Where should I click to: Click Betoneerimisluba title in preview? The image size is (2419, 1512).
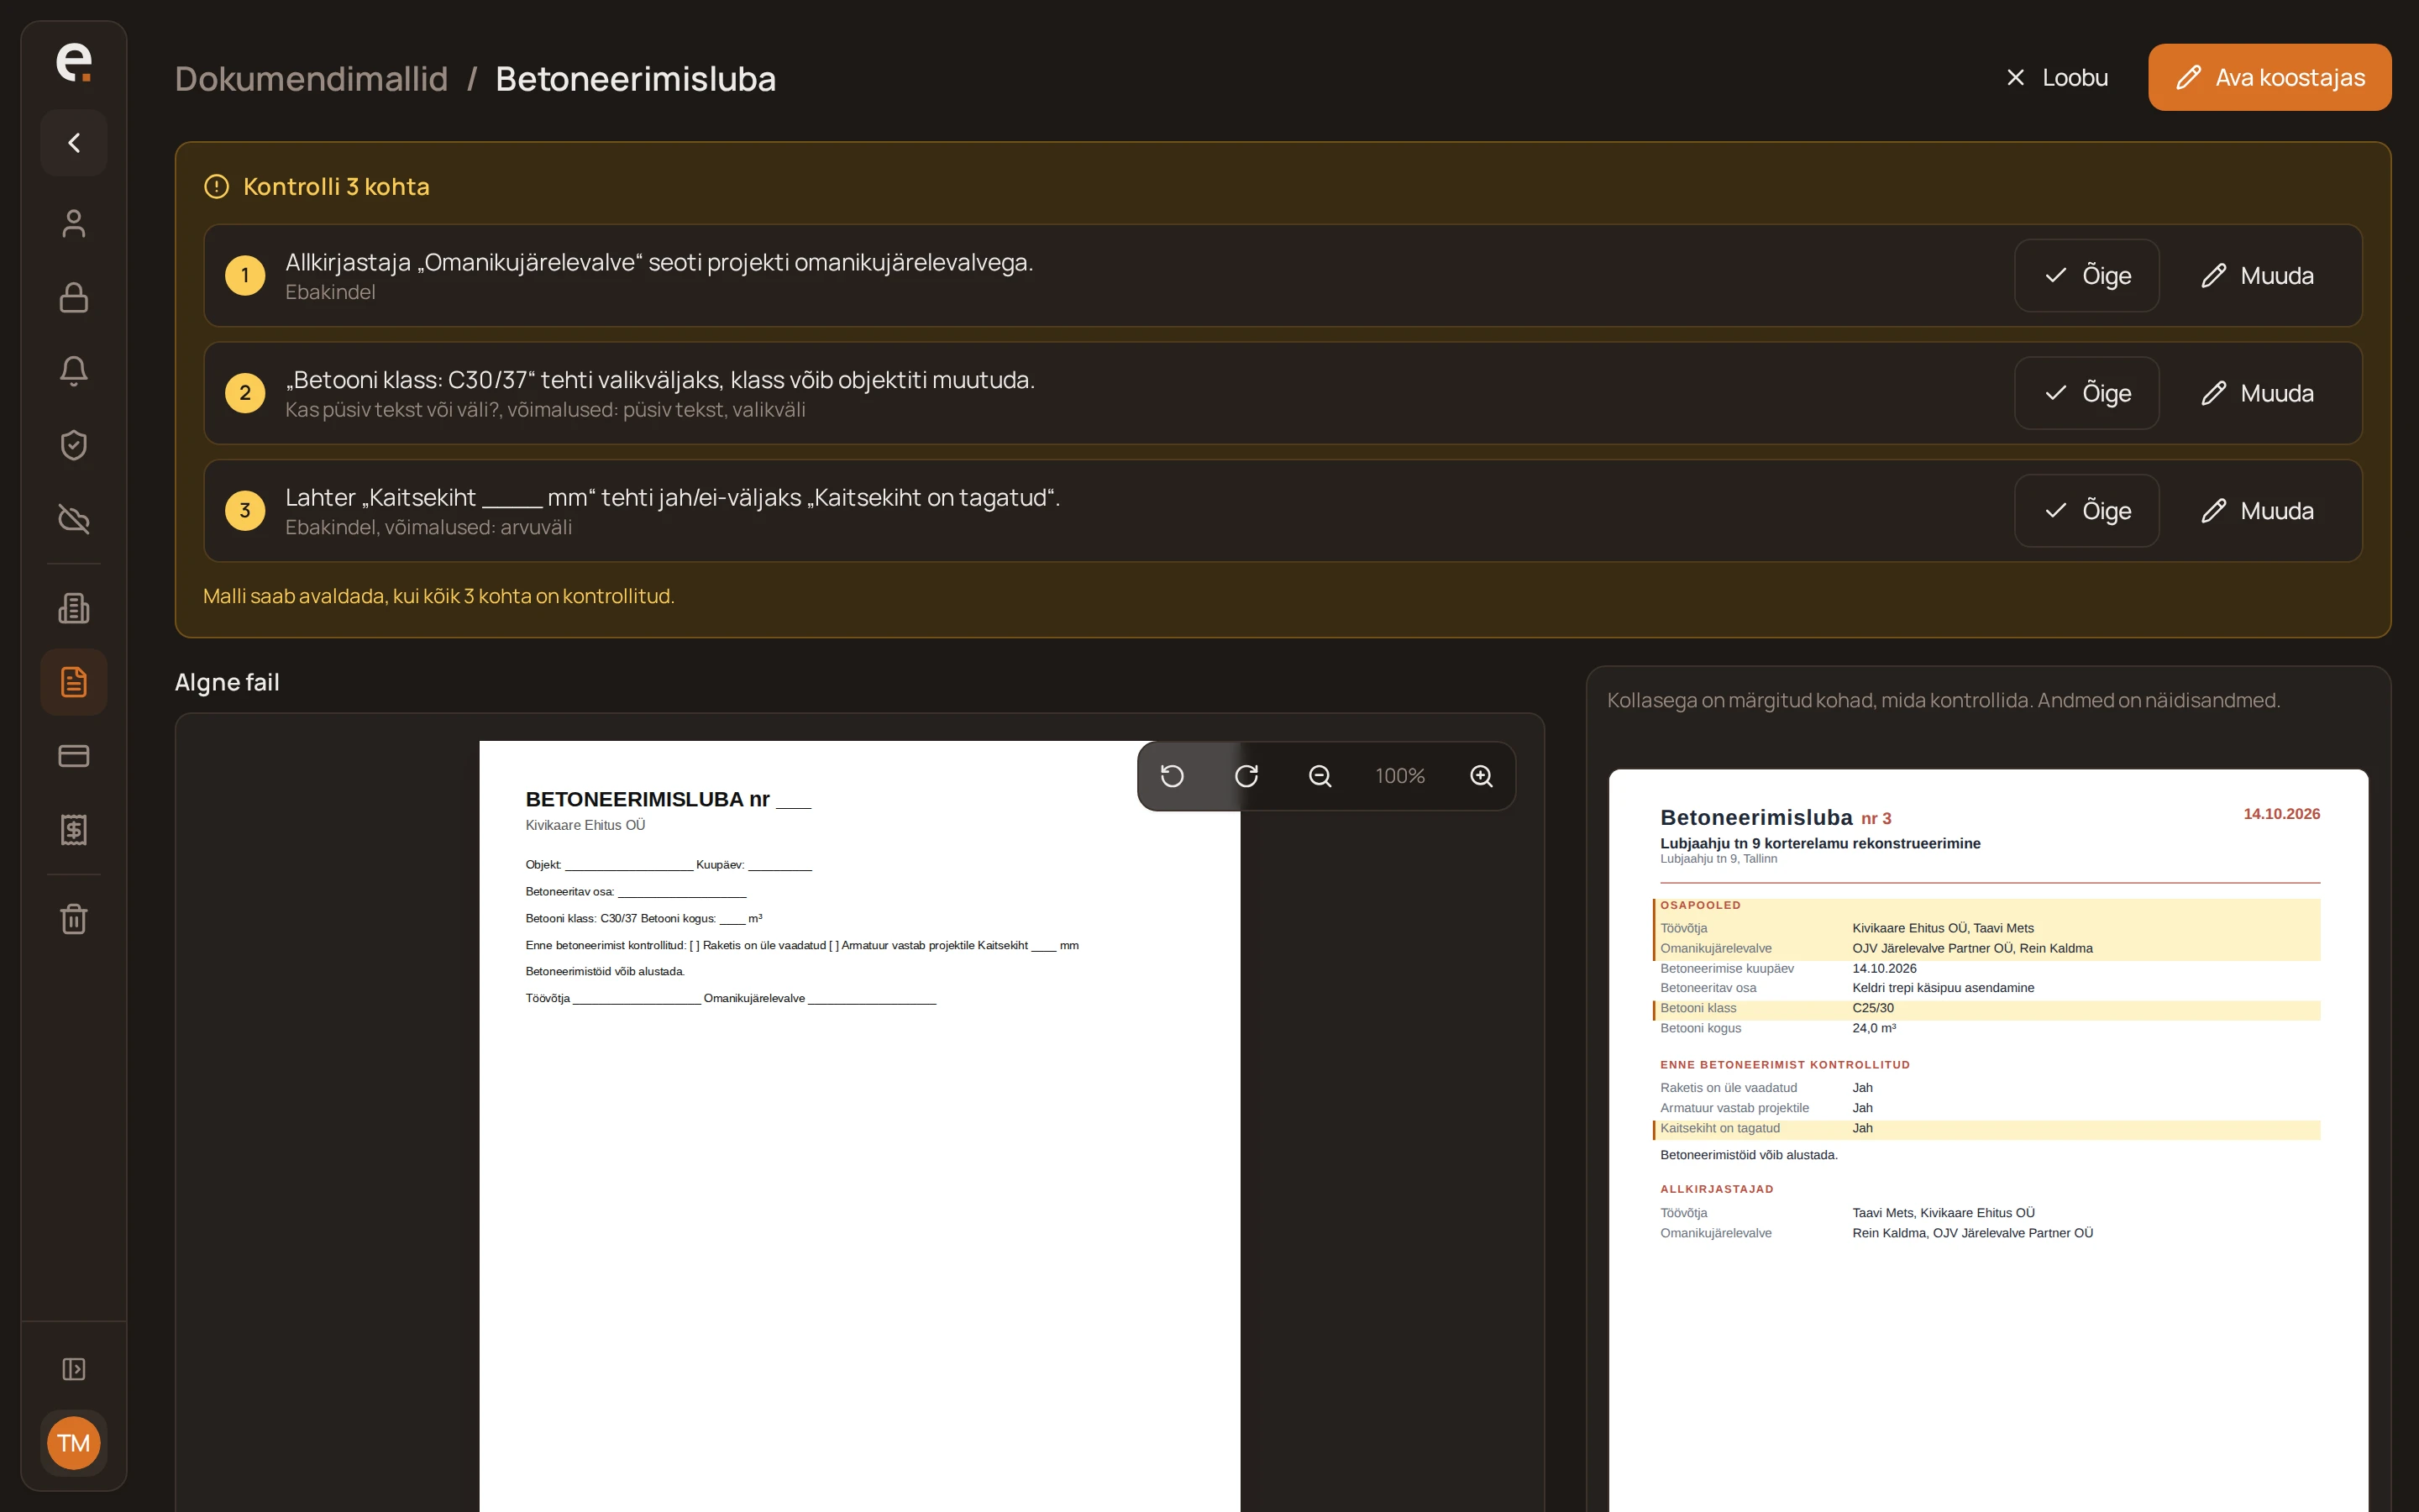click(1756, 818)
